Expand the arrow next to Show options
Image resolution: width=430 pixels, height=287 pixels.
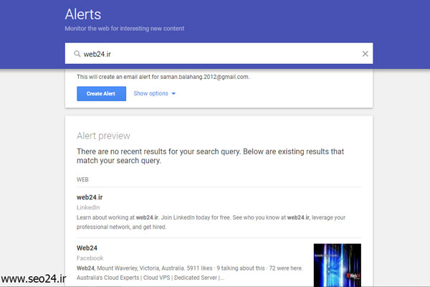pyautogui.click(x=173, y=94)
